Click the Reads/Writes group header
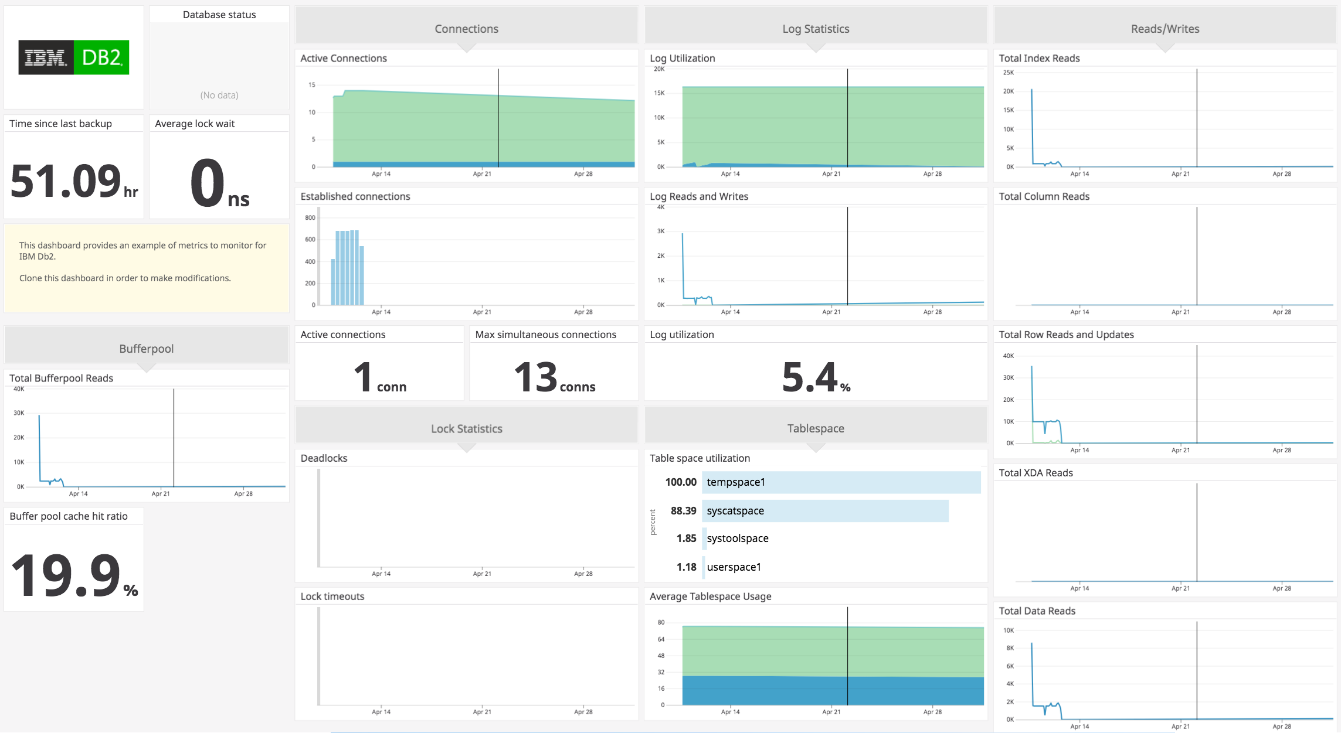Image resolution: width=1341 pixels, height=733 pixels. pos(1165,29)
